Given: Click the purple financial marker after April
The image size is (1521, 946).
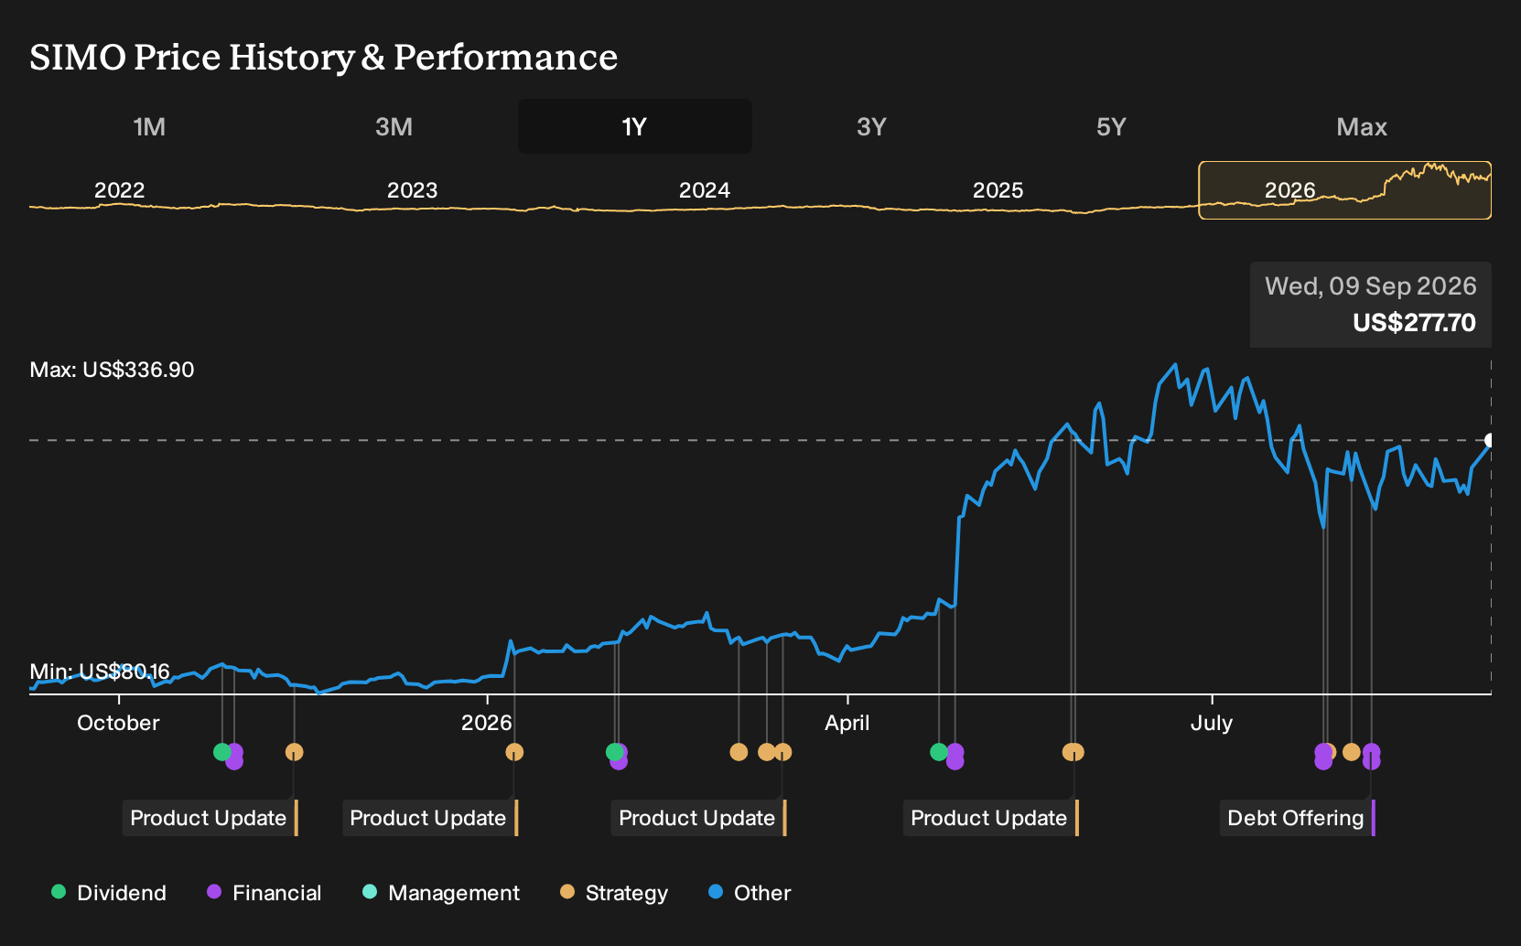Looking at the screenshot, I should click(x=955, y=757).
